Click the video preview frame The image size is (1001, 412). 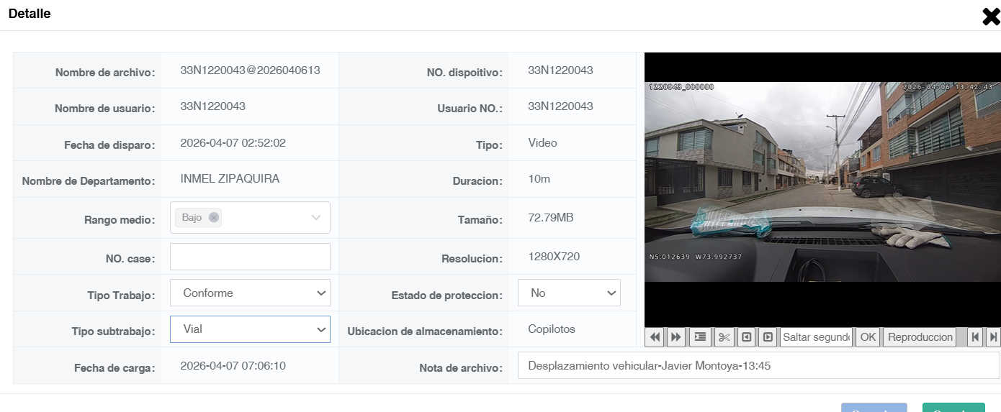tap(822, 190)
